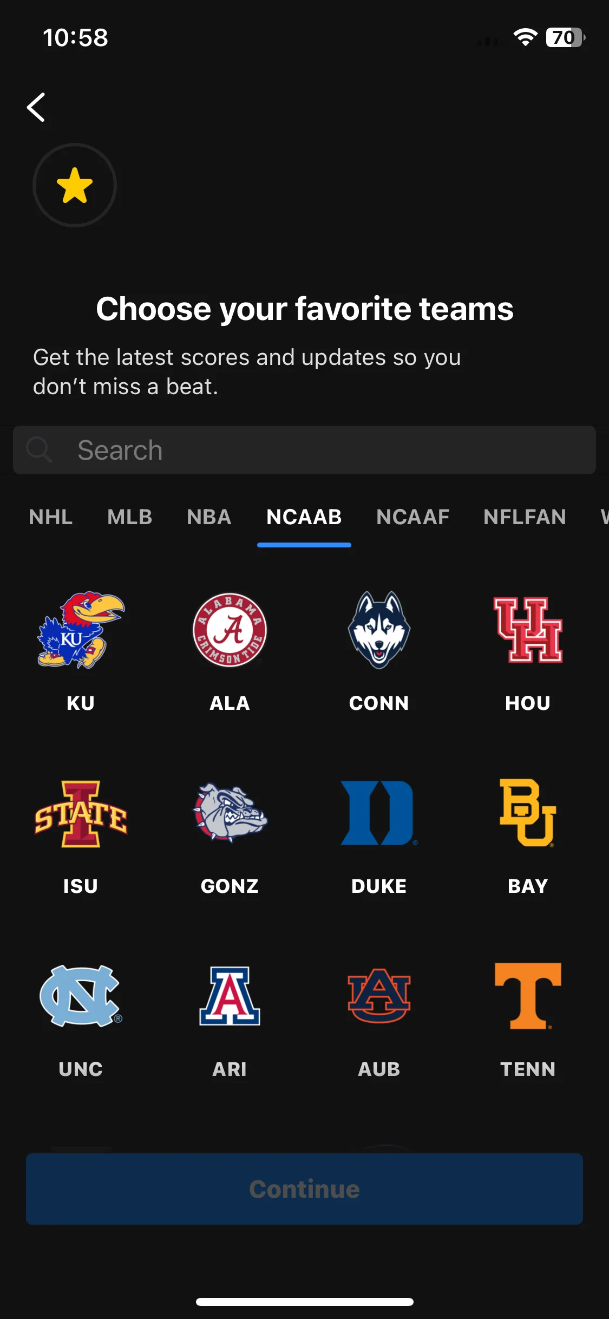Select the Auburn AUB logo
The height and width of the screenshot is (1319, 609).
(379, 996)
